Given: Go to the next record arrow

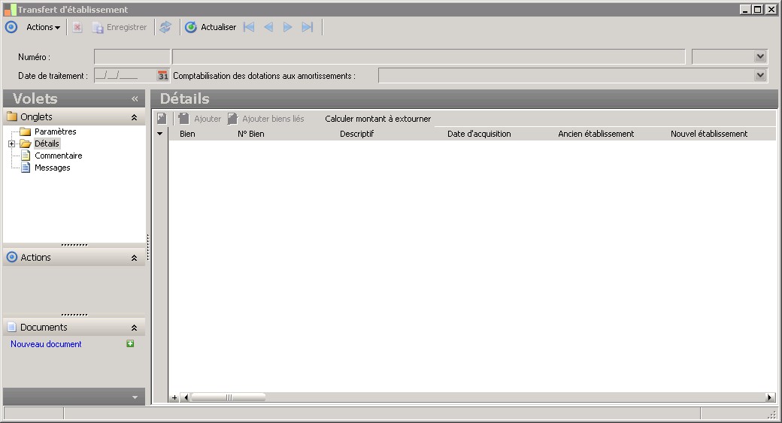Looking at the screenshot, I should [x=288, y=27].
